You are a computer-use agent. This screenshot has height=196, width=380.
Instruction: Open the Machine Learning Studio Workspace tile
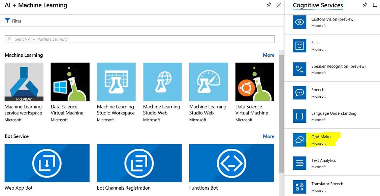(116, 82)
